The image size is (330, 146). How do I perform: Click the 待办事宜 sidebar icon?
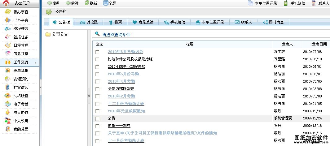(8, 12)
